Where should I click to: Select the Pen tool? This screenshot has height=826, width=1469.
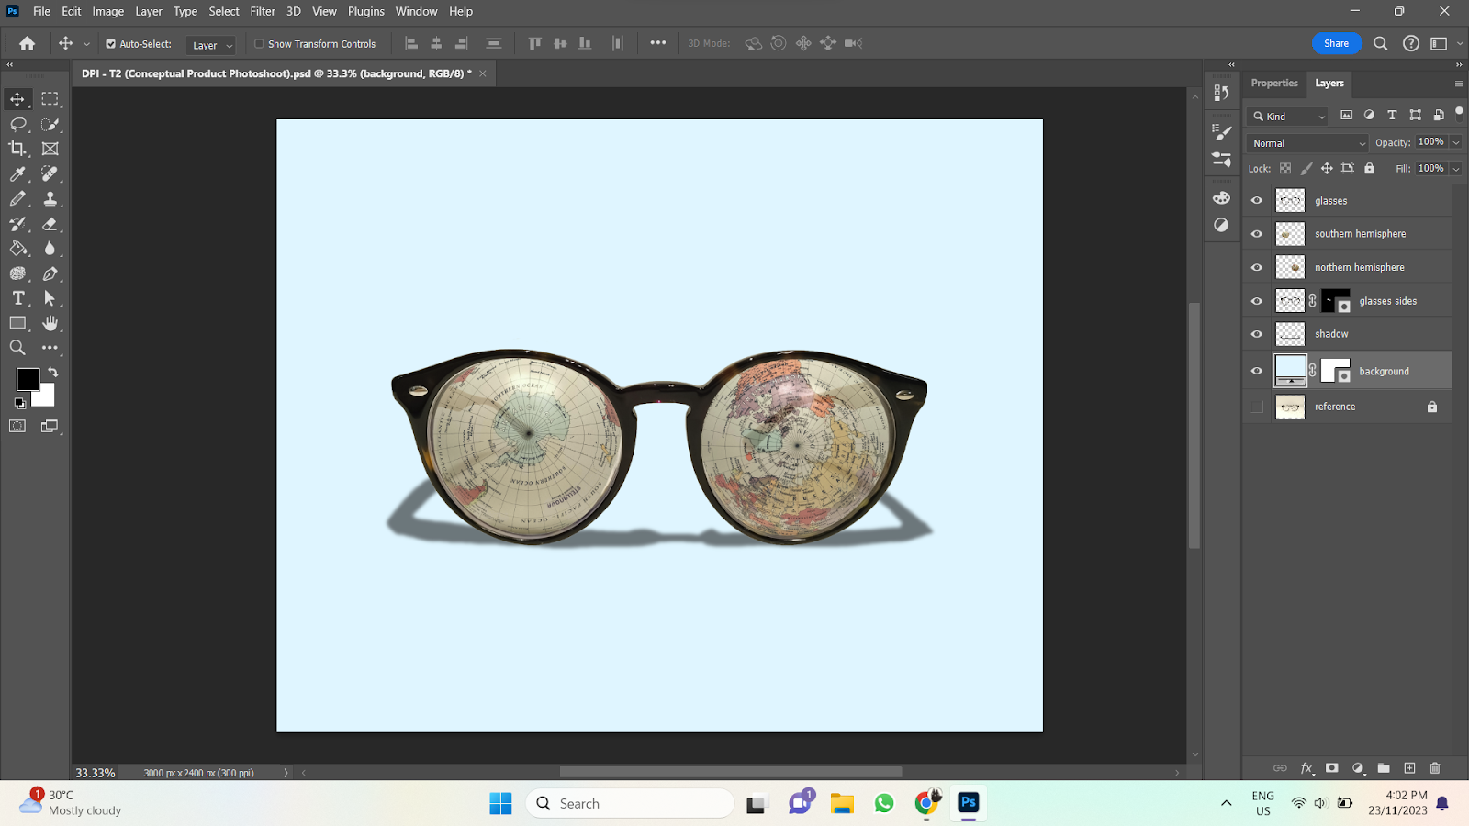pyautogui.click(x=50, y=273)
